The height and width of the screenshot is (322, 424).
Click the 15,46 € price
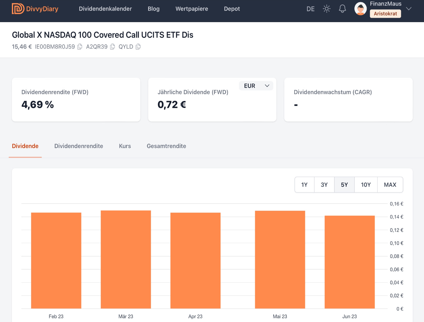22,47
